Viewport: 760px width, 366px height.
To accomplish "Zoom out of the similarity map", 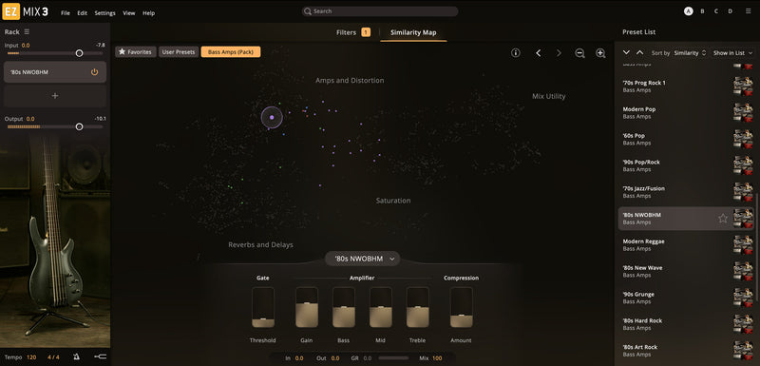I will click(x=579, y=53).
